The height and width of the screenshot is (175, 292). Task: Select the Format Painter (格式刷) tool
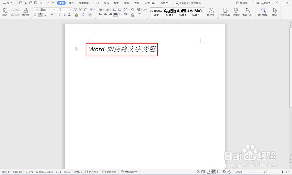click(x=26, y=12)
